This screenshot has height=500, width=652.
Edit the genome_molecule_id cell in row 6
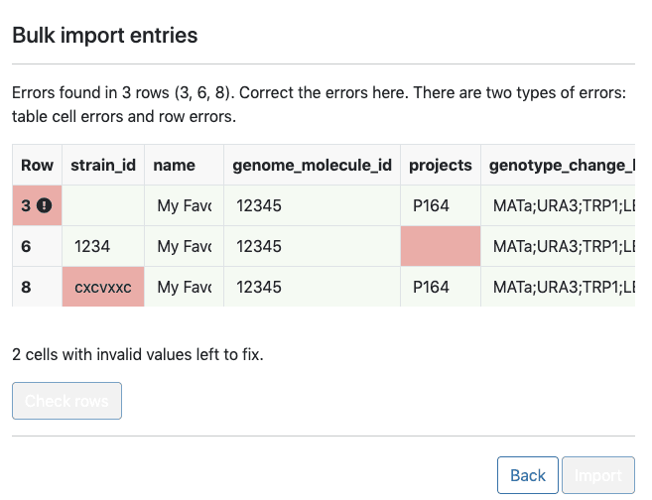pos(312,246)
